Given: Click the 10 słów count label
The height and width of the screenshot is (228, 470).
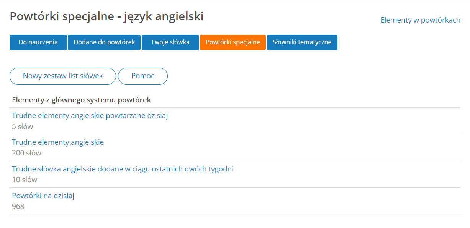Looking at the screenshot, I should click(x=25, y=180).
